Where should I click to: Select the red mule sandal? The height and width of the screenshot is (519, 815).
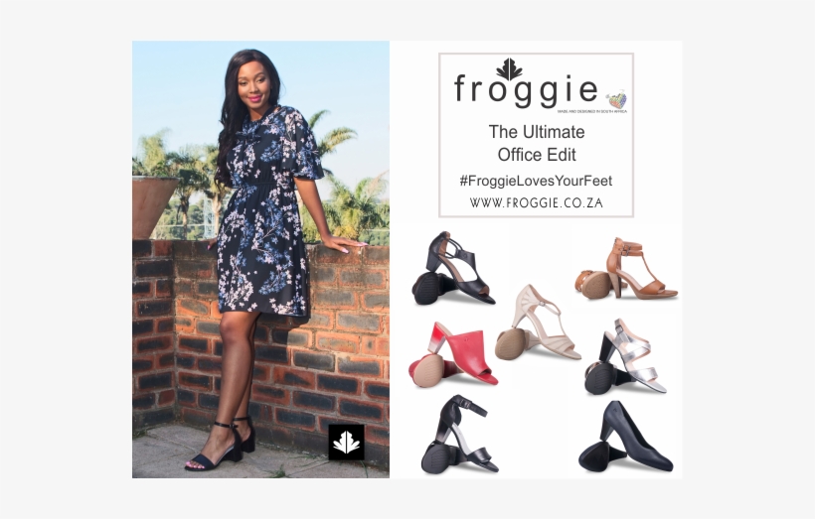coord(452,354)
